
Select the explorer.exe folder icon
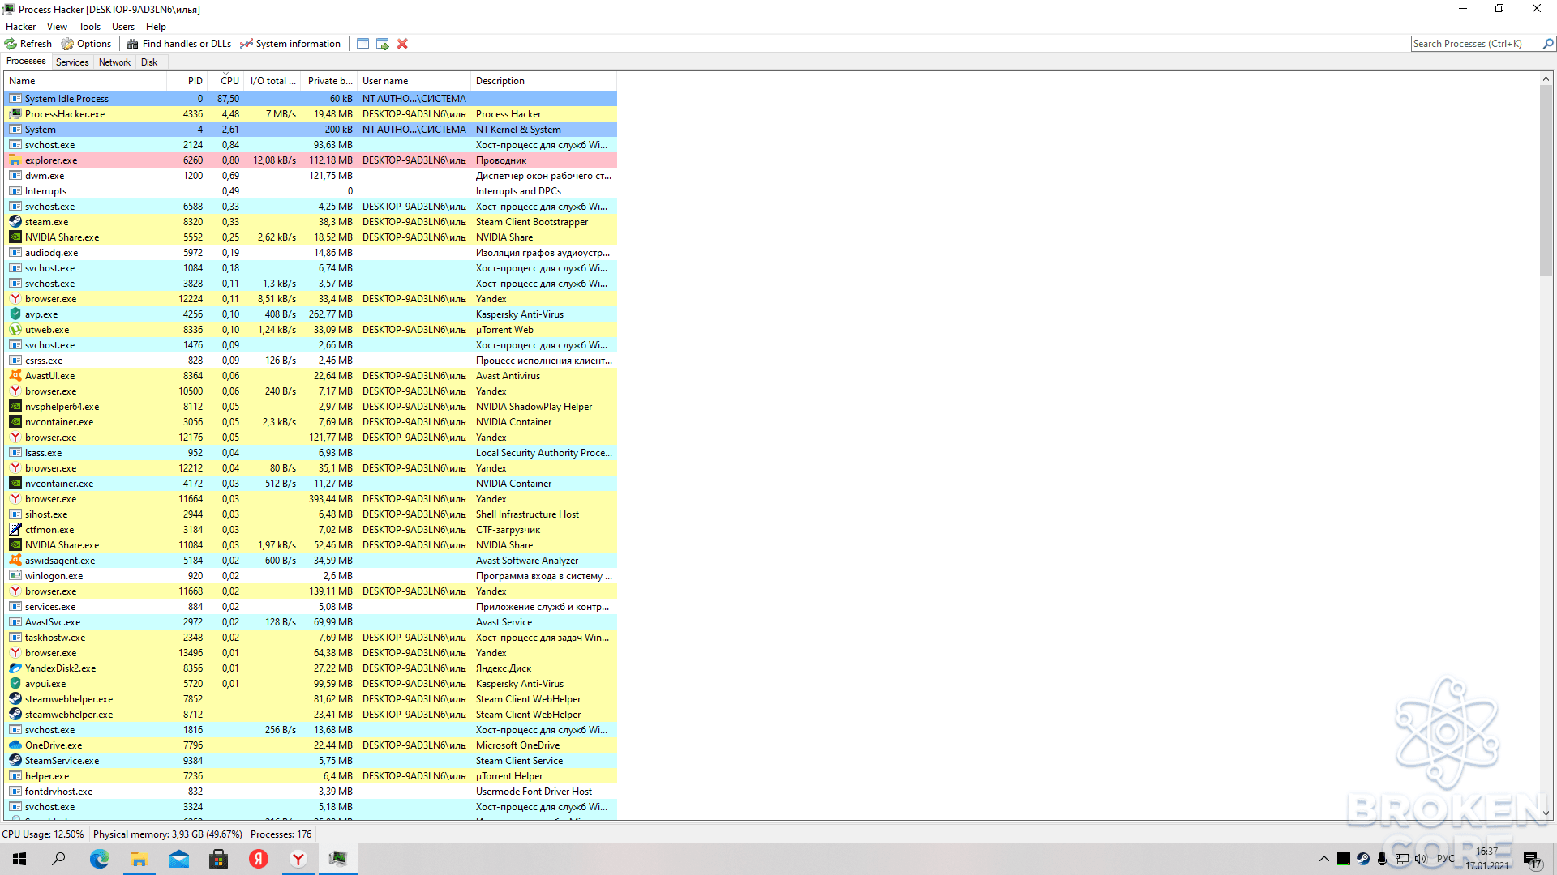point(15,160)
